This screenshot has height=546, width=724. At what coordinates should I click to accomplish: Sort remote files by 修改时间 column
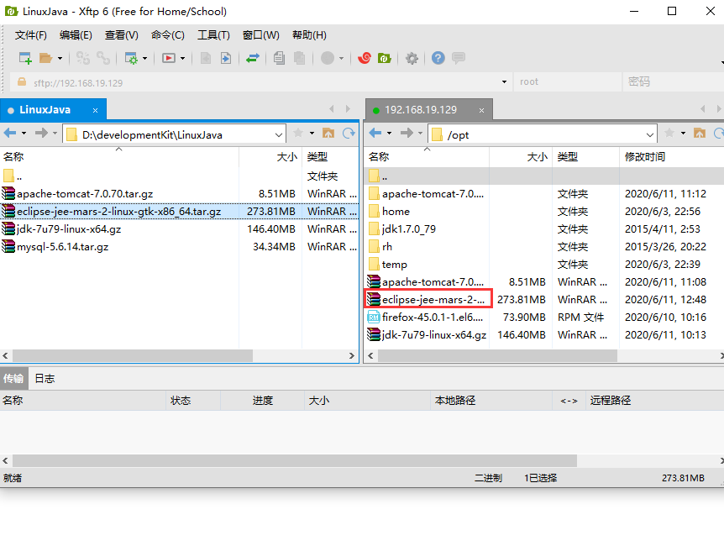671,156
